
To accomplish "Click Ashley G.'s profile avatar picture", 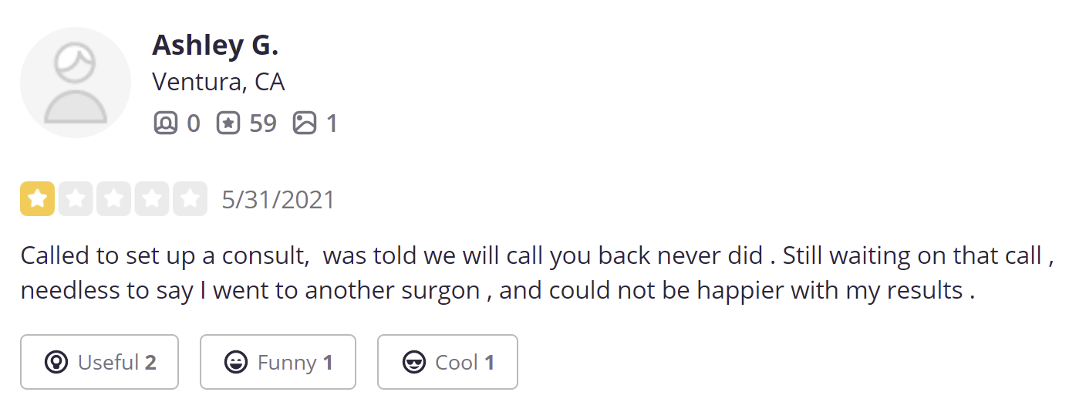I will click(x=76, y=83).
